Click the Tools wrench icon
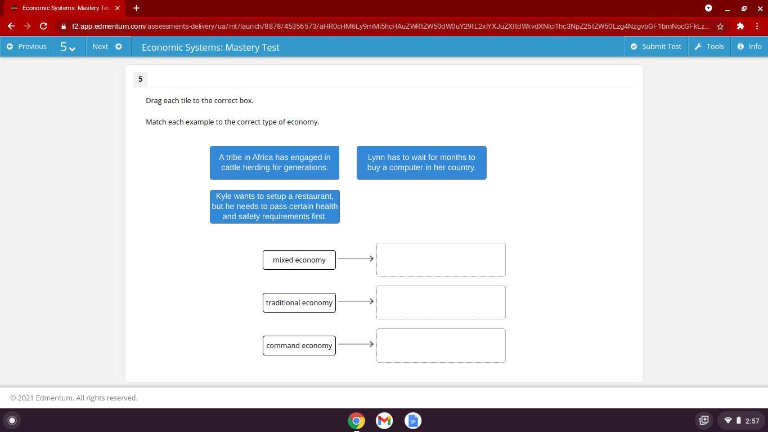Screen dimensions: 768x432 698,47
